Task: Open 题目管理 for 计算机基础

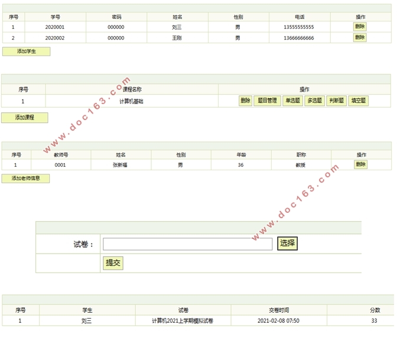Action: point(268,101)
